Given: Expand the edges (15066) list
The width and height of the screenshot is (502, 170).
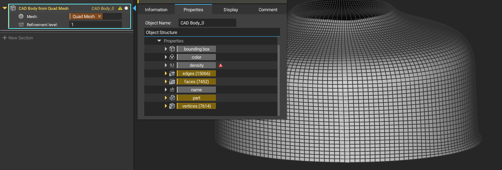Looking at the screenshot, I should pyautogui.click(x=166, y=73).
